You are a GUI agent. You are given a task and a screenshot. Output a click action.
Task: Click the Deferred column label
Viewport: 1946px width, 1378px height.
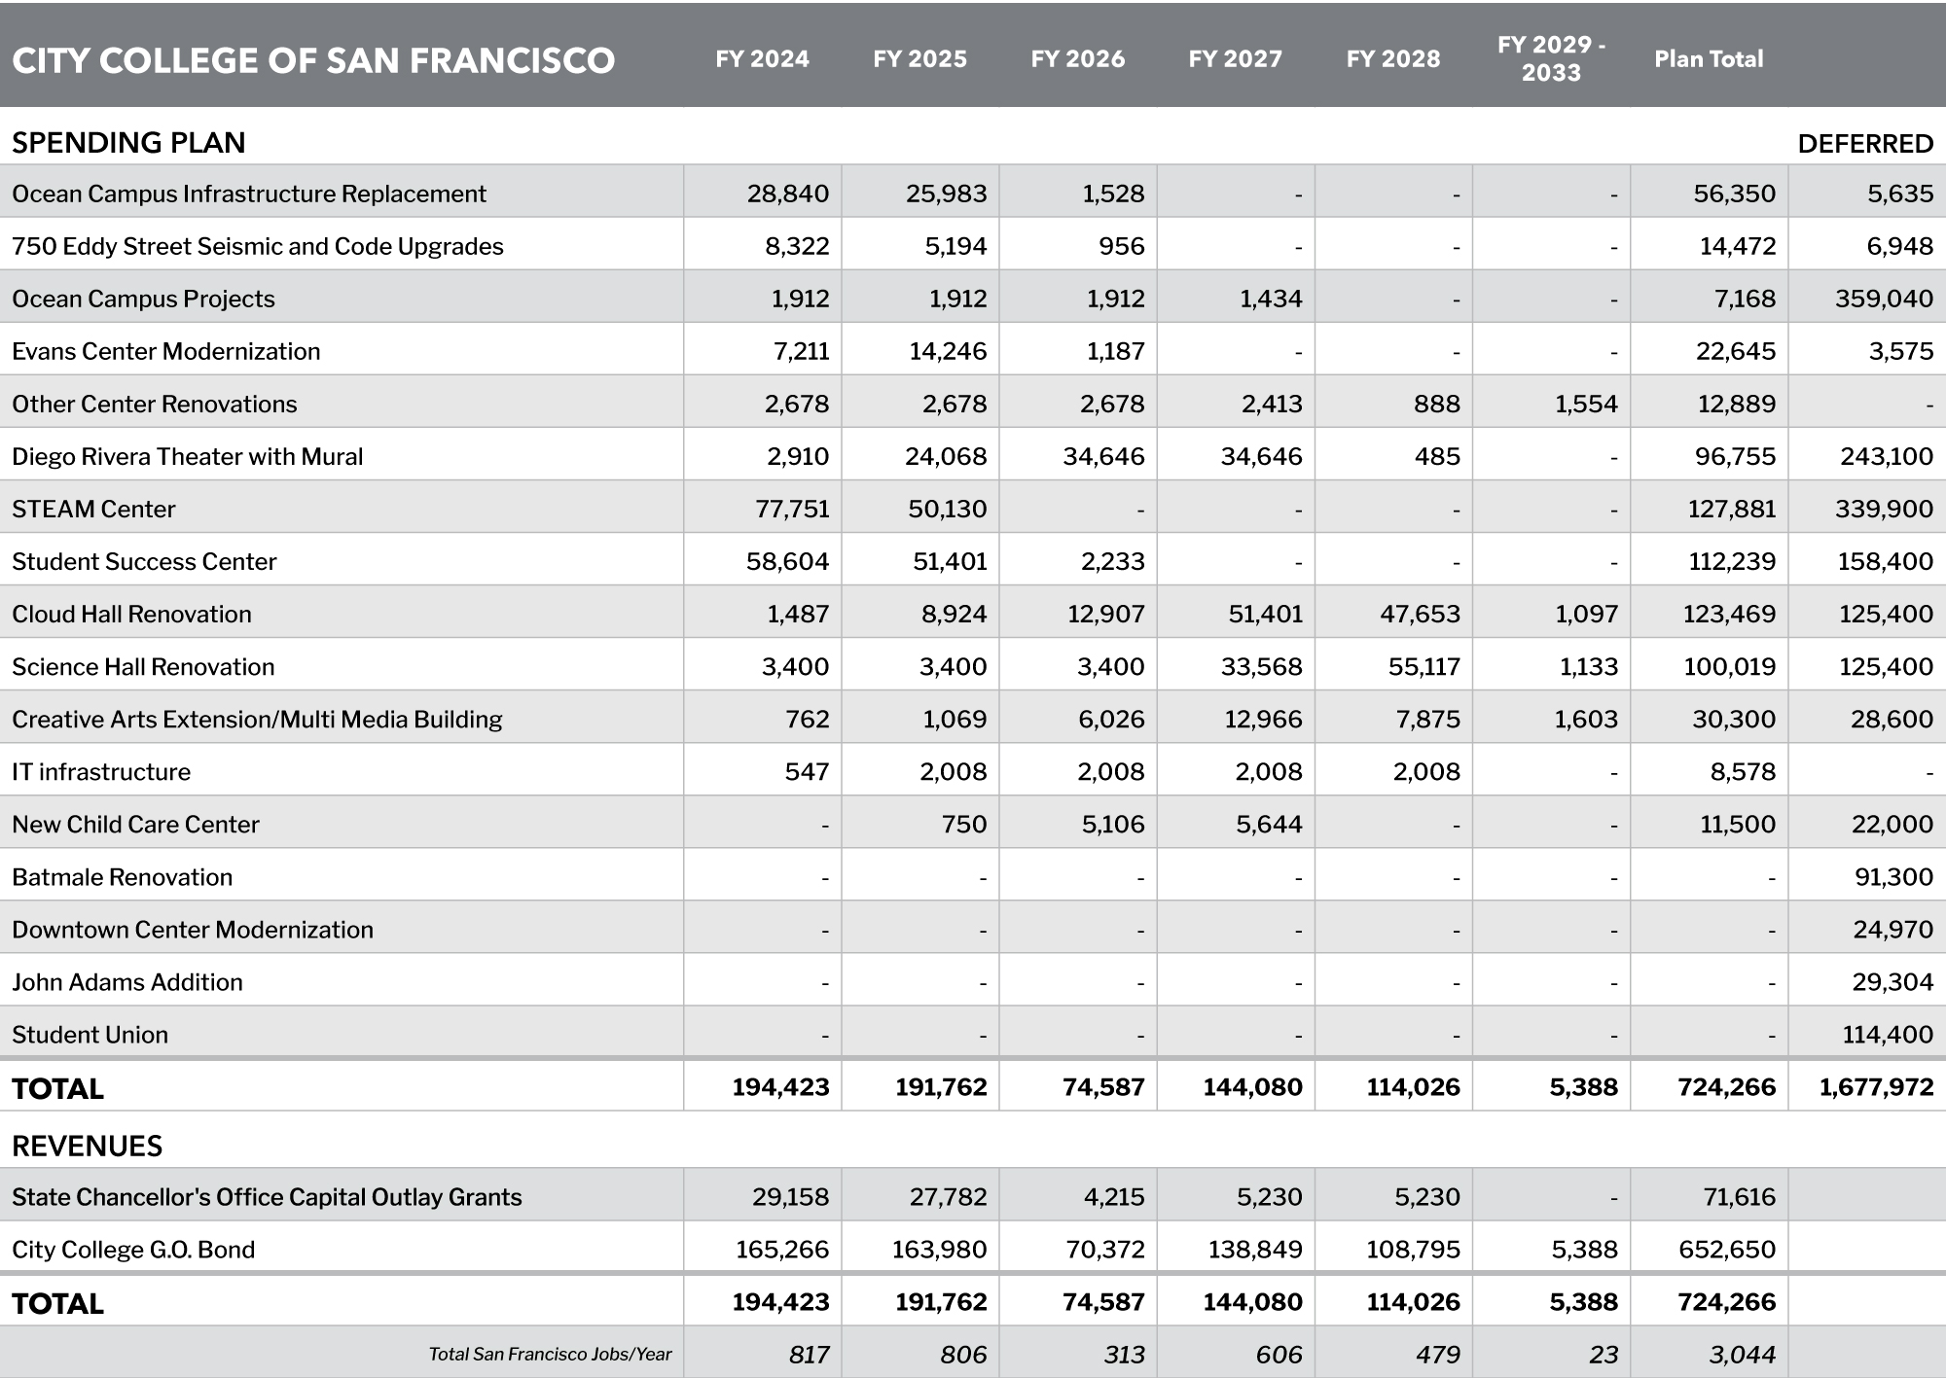pos(1865,144)
